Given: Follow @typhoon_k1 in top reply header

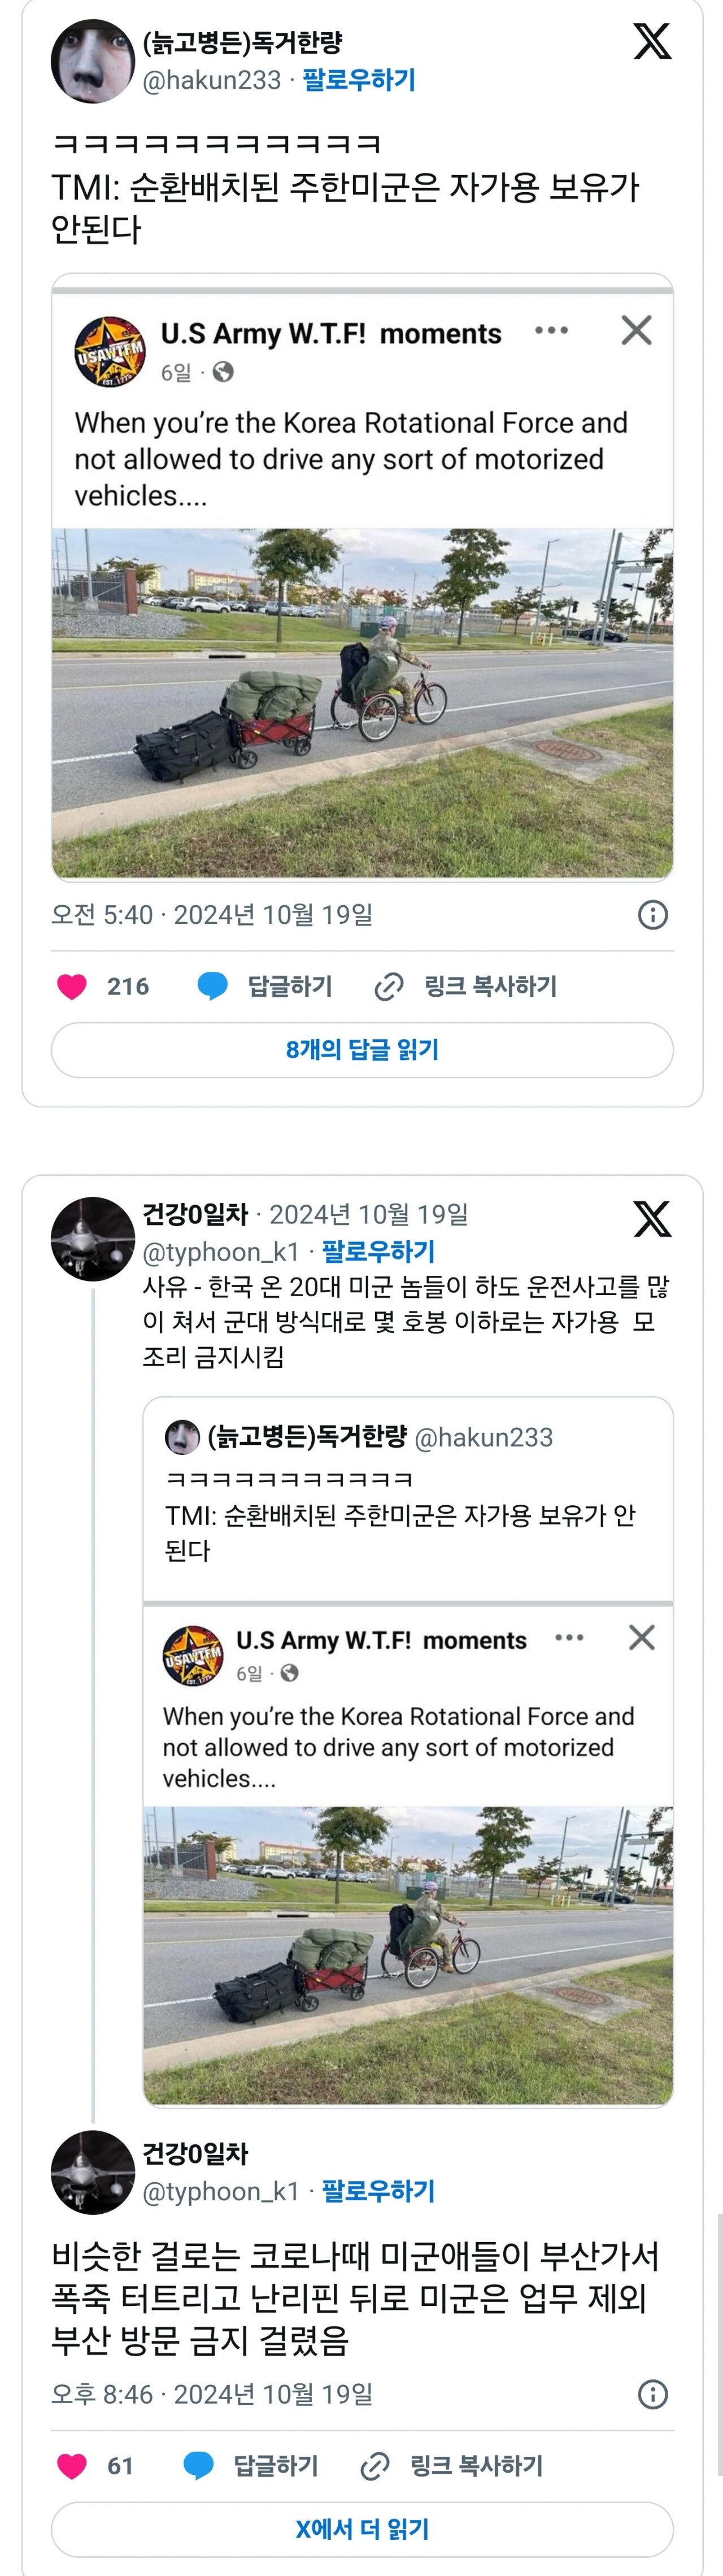Looking at the screenshot, I should (378, 1251).
